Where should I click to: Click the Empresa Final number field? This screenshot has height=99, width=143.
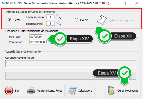click(x=50, y=23)
